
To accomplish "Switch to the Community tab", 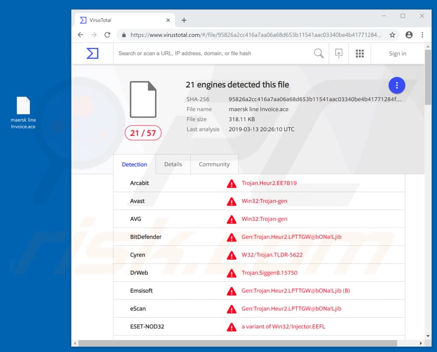I will (x=214, y=164).
